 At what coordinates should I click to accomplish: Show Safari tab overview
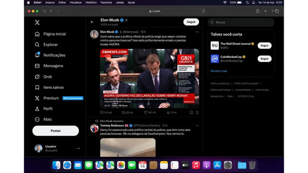point(277,11)
